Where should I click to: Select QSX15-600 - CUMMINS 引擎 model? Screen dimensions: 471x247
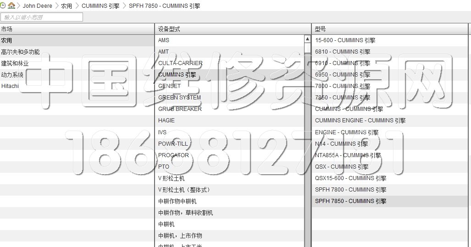(350, 178)
